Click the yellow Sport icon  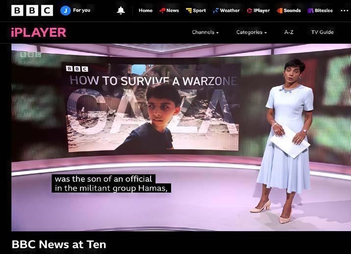tap(189, 10)
